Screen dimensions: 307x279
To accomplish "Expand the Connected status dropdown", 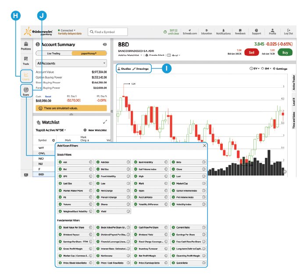I will pyautogui.click(x=67, y=30).
